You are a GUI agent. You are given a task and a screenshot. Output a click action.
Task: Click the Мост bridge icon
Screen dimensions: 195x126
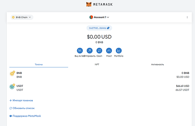(109, 51)
